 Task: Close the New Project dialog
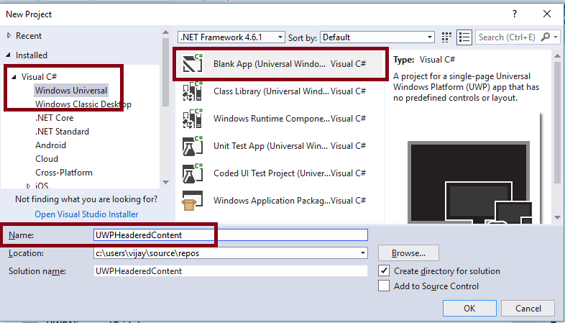coord(547,14)
